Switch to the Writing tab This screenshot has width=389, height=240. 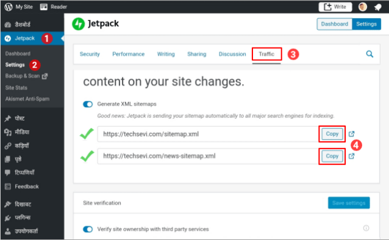tap(166, 54)
